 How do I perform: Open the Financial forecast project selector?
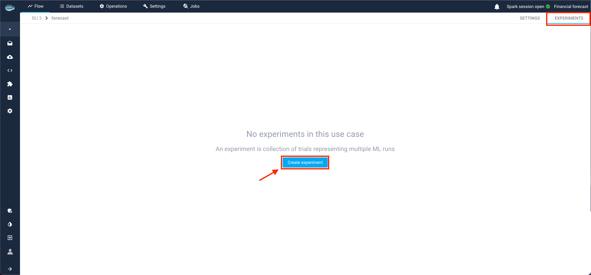click(x=571, y=6)
